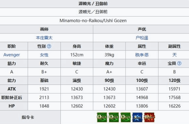
Task: Click the help icon beside 性别
Action: (x=49, y=46)
